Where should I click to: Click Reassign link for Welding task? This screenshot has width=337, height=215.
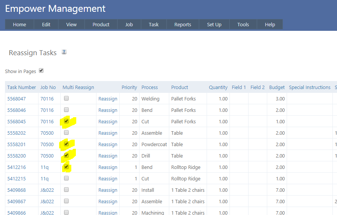[108, 99]
